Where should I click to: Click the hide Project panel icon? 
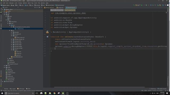(42, 7)
